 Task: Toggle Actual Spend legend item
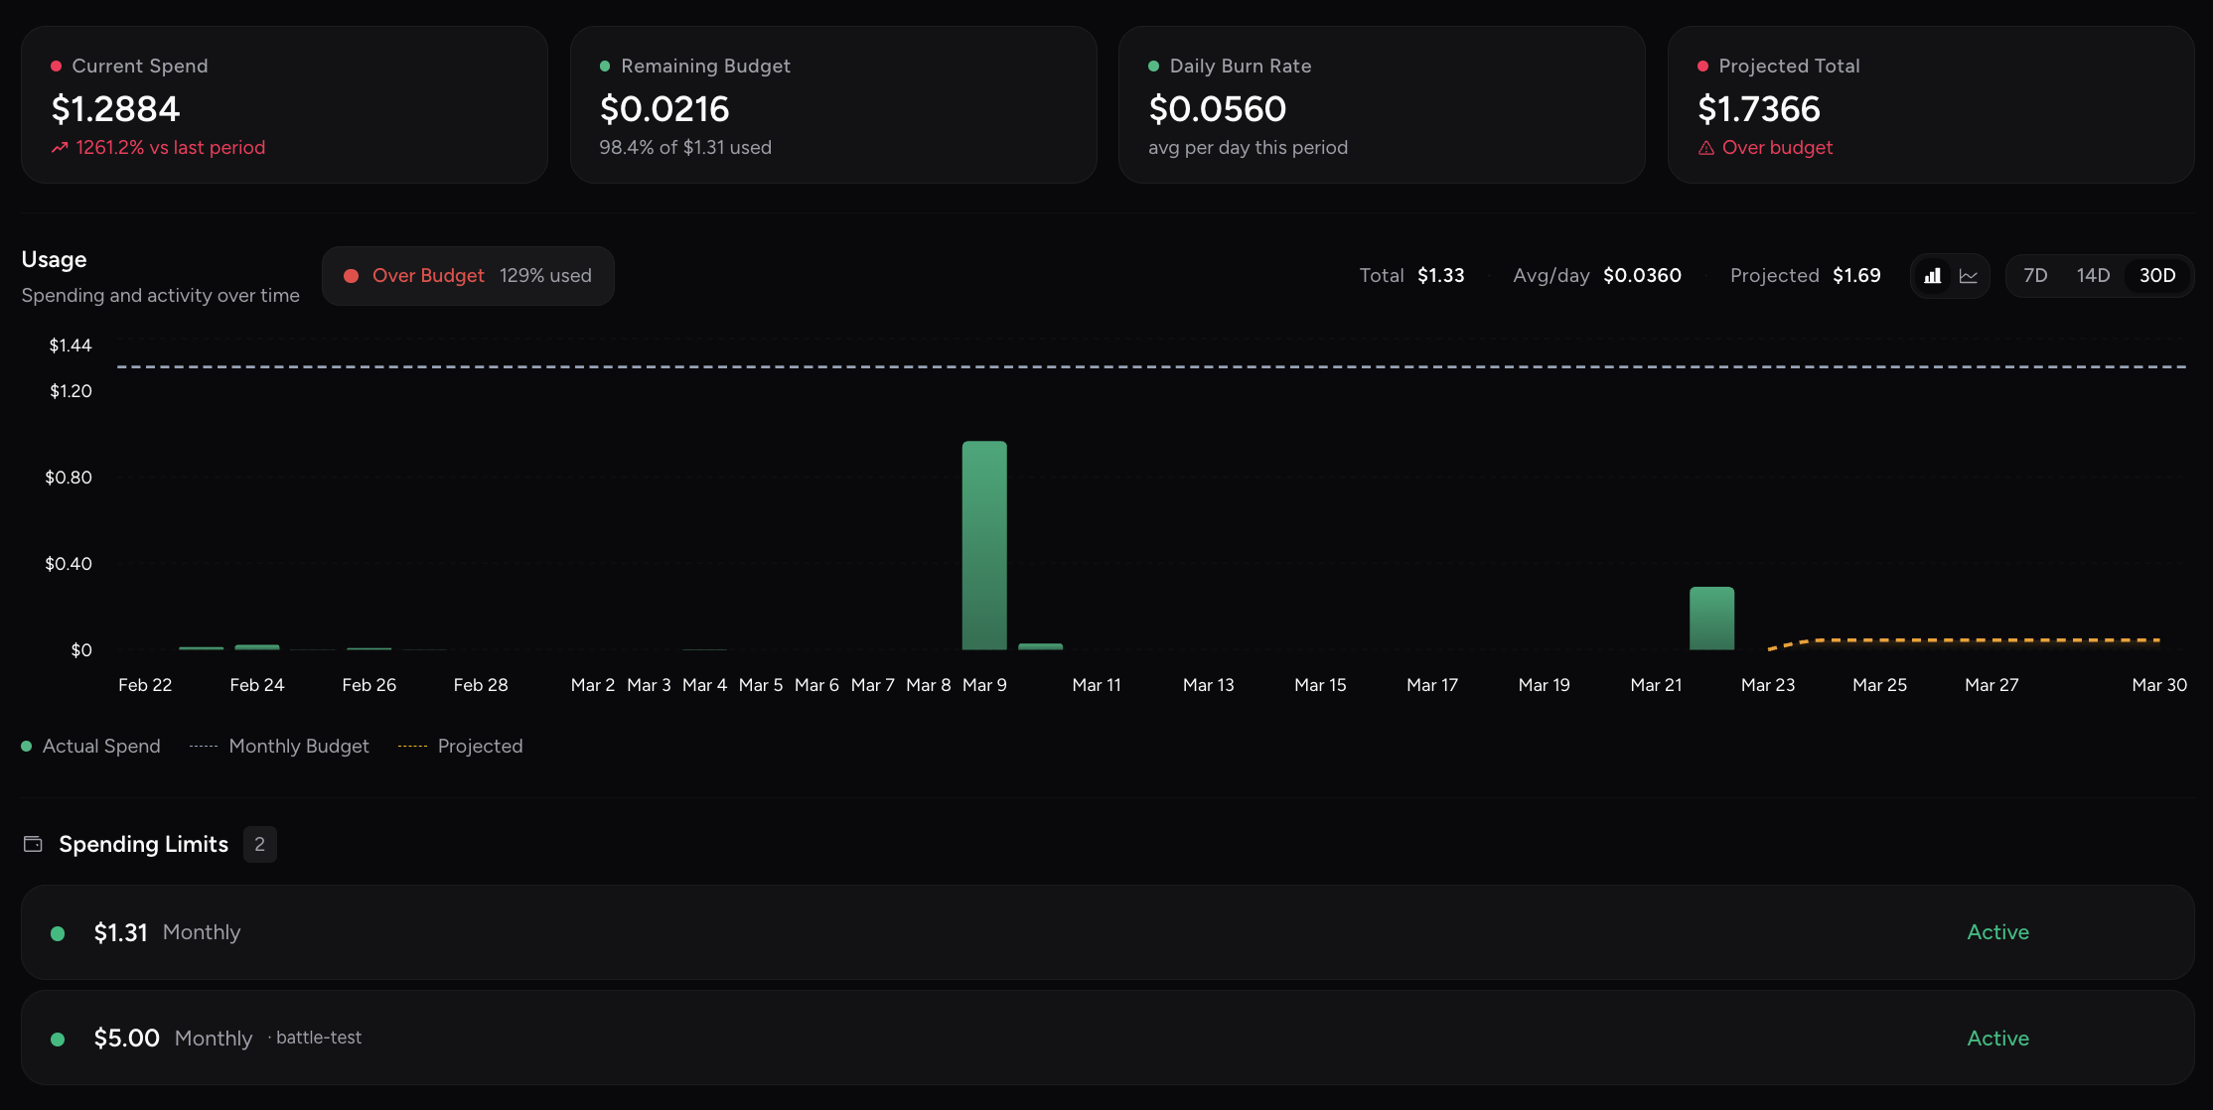[x=91, y=747]
